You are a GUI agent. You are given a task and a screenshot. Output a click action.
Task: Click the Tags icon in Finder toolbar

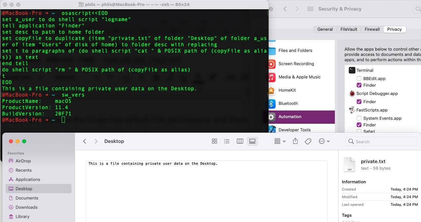pyautogui.click(x=308, y=141)
